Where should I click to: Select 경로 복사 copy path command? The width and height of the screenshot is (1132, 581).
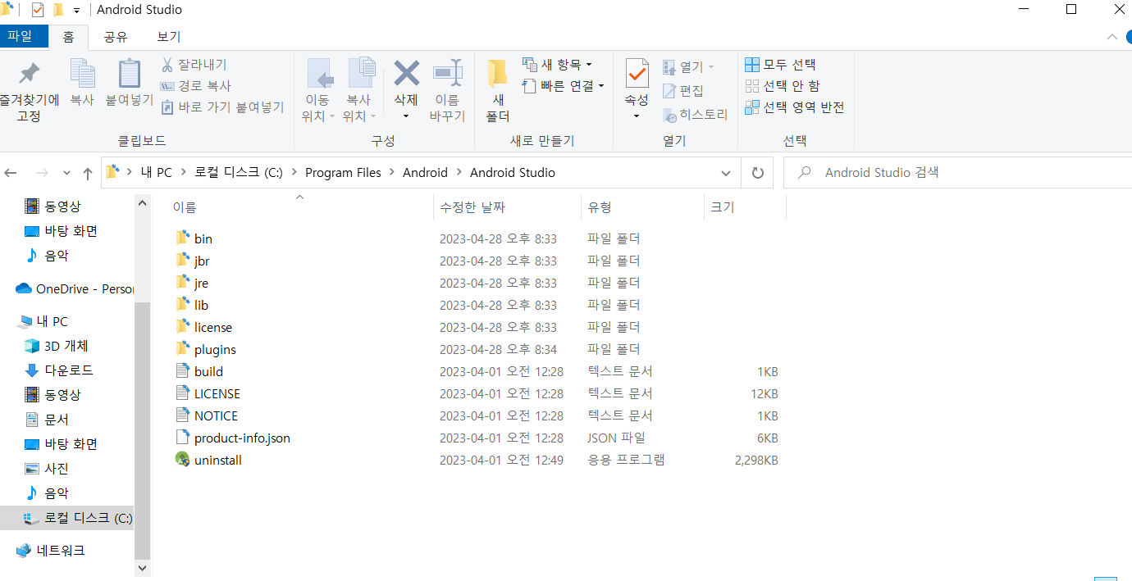[x=196, y=86]
